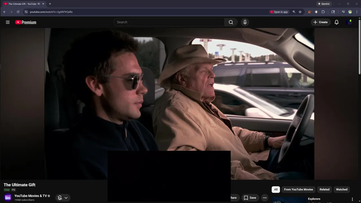Click the browser back arrow
Viewport: 361px width, 203px height.
[5, 12]
